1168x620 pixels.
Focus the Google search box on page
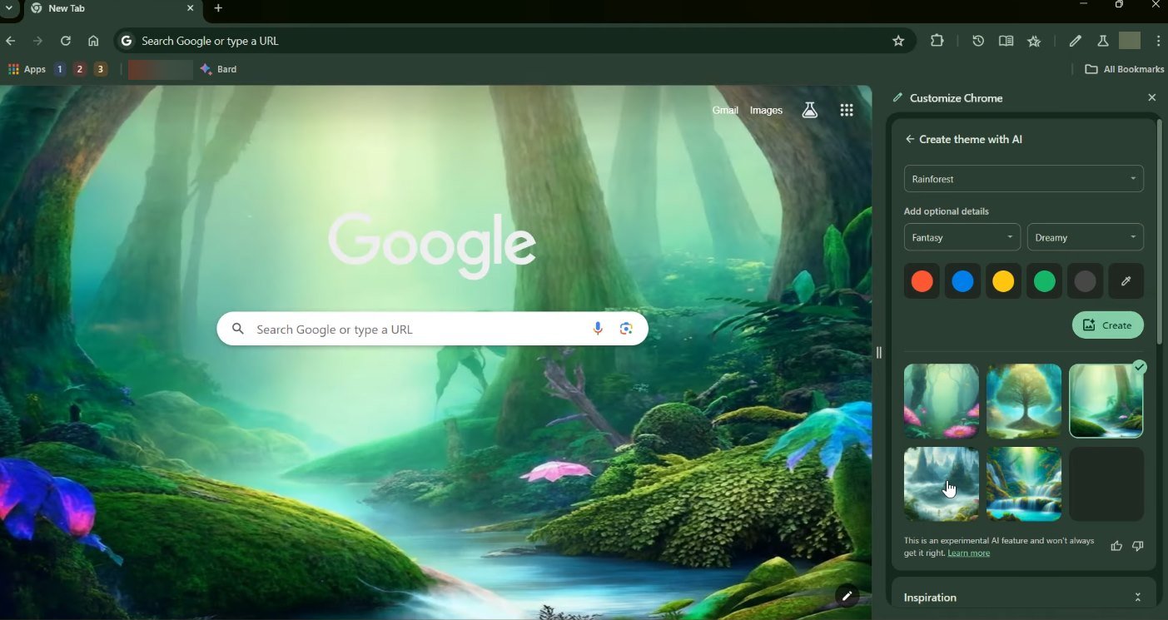[432, 329]
